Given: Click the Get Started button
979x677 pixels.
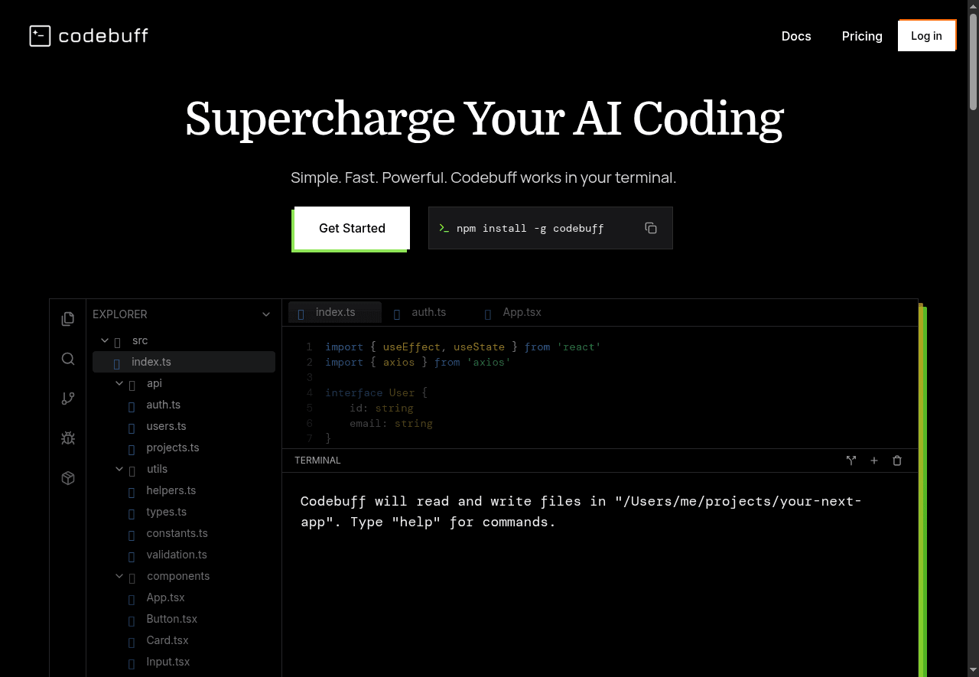Looking at the screenshot, I should coord(352,228).
